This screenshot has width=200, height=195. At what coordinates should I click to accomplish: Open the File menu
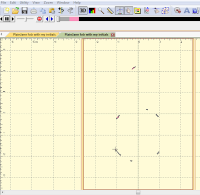[x=3, y=2]
